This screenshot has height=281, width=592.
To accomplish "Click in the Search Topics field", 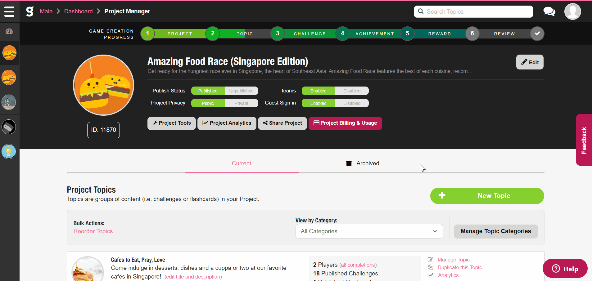I will (473, 11).
